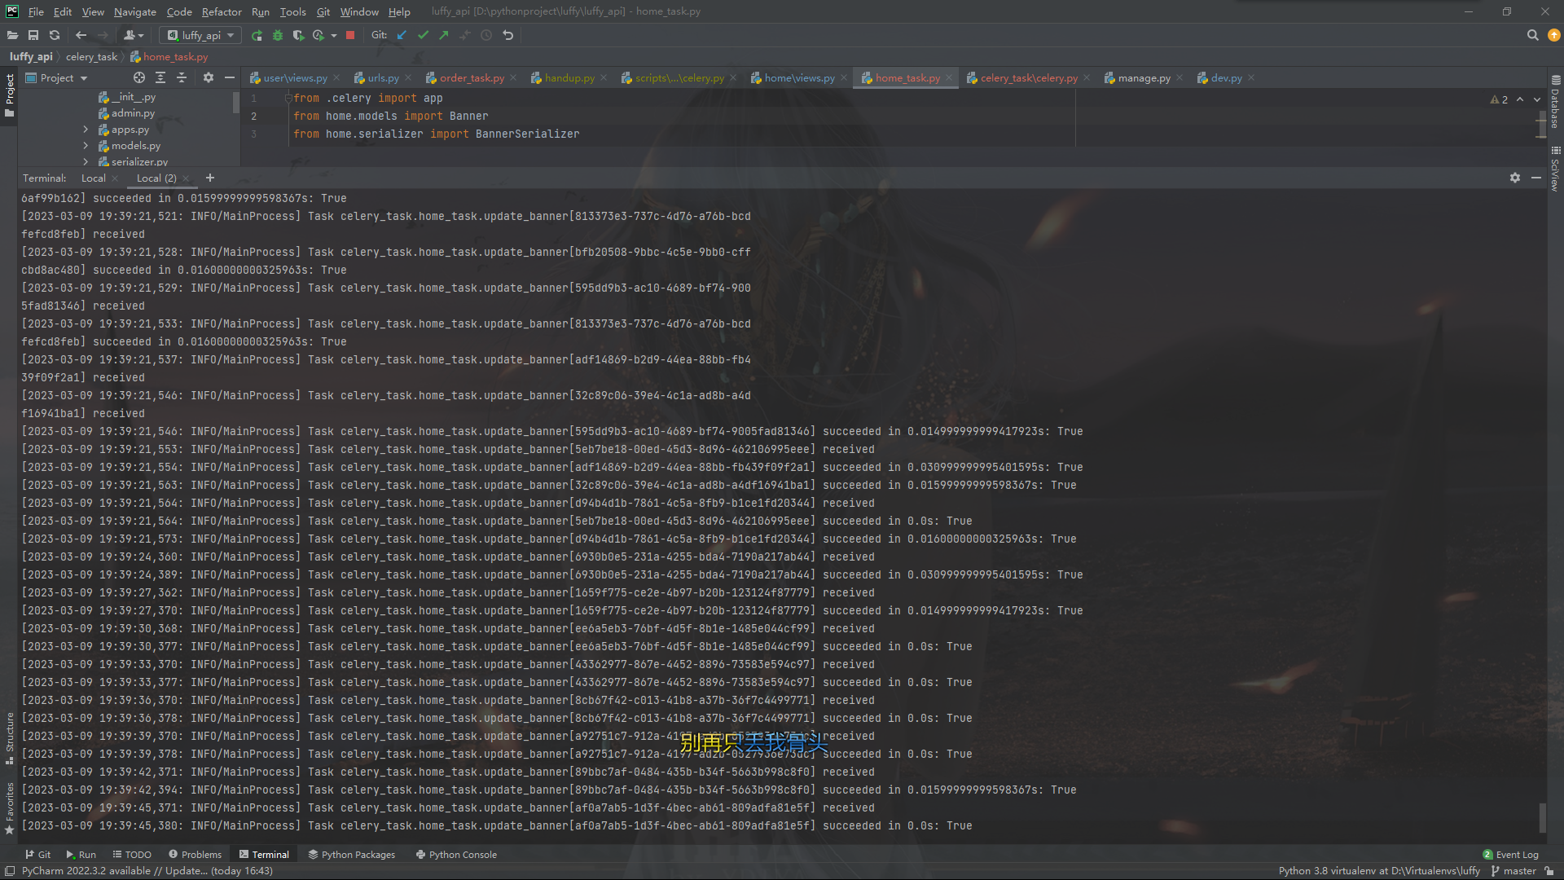This screenshot has height=880, width=1564.
Task: Commit changes with the green checkmark
Action: coord(423,35)
